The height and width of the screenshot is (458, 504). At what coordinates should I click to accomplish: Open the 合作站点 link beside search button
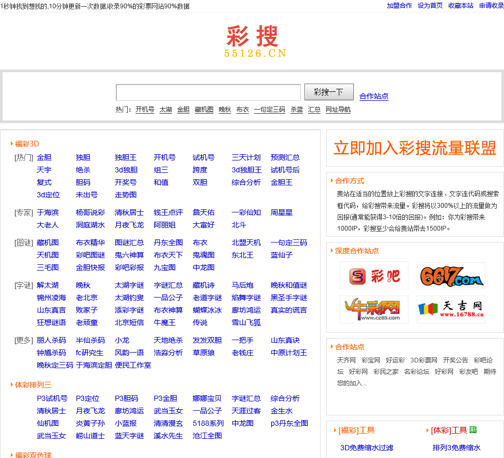(x=374, y=96)
